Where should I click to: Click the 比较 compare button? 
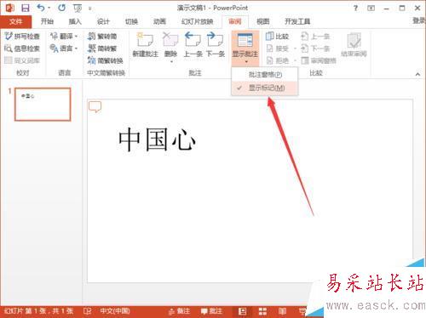[x=277, y=37]
